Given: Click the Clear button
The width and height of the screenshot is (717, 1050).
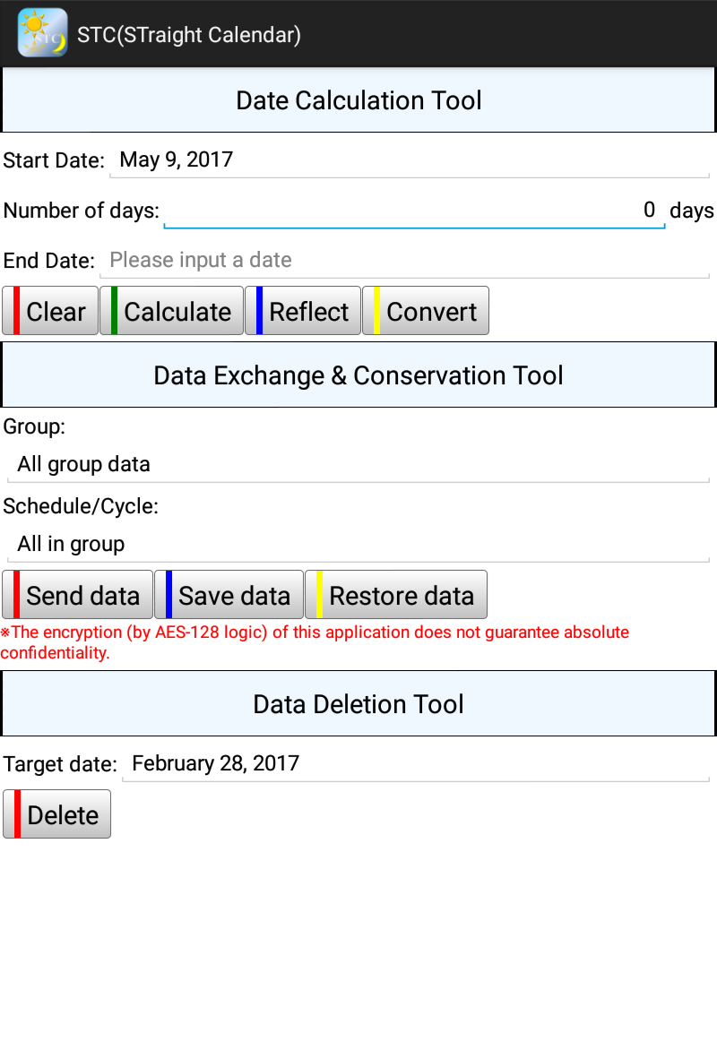Looking at the screenshot, I should pos(50,311).
